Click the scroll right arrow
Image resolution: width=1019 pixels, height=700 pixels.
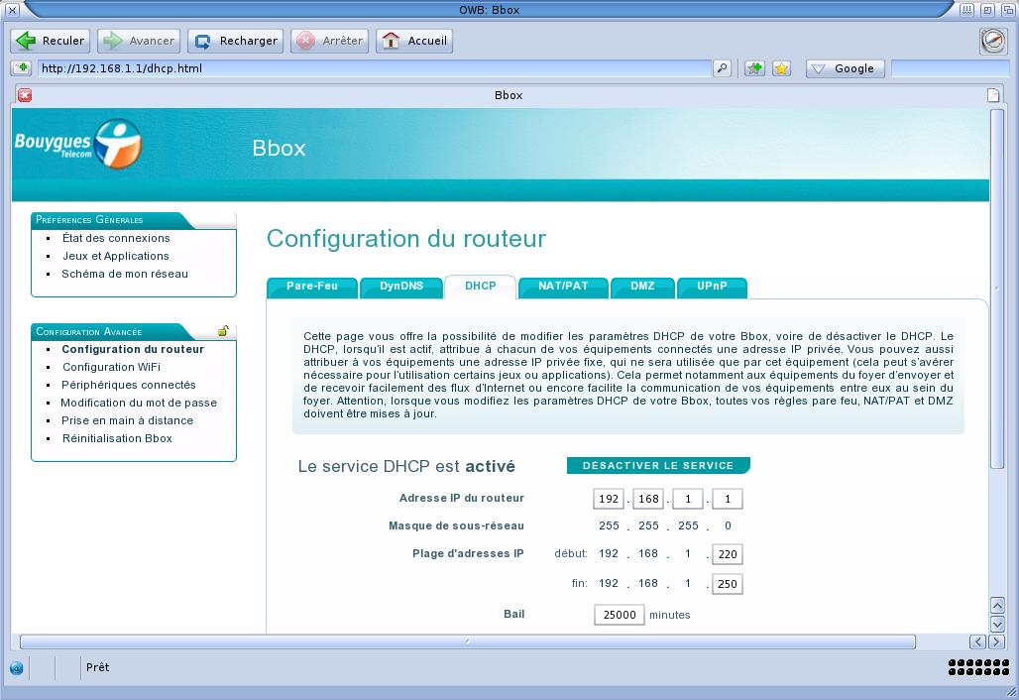tap(995, 642)
